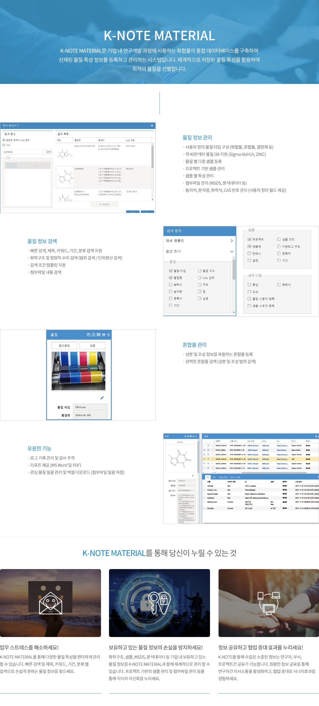
Task: Click the paperclip icon on S0003_Caffeine row
Action: click(x=204, y=459)
